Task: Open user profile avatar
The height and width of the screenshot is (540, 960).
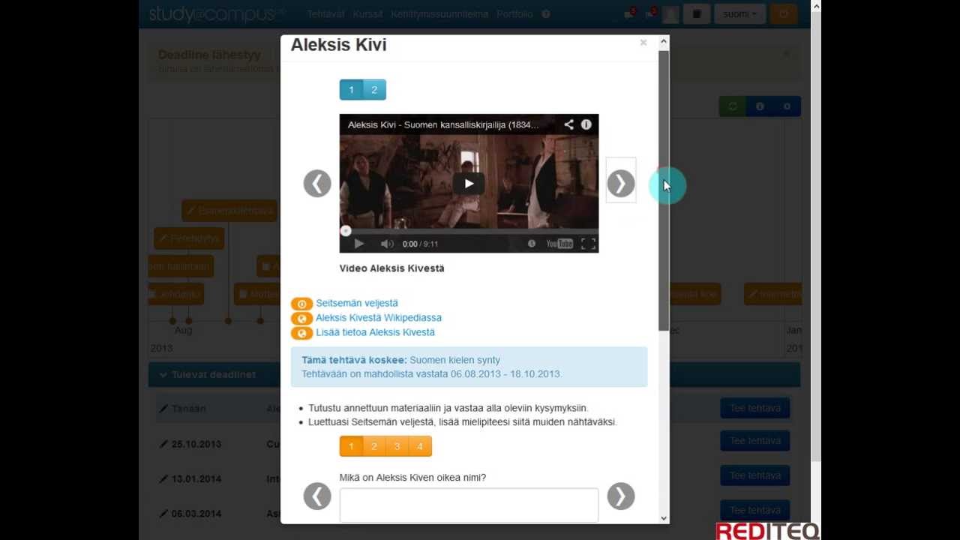Action: pos(670,14)
